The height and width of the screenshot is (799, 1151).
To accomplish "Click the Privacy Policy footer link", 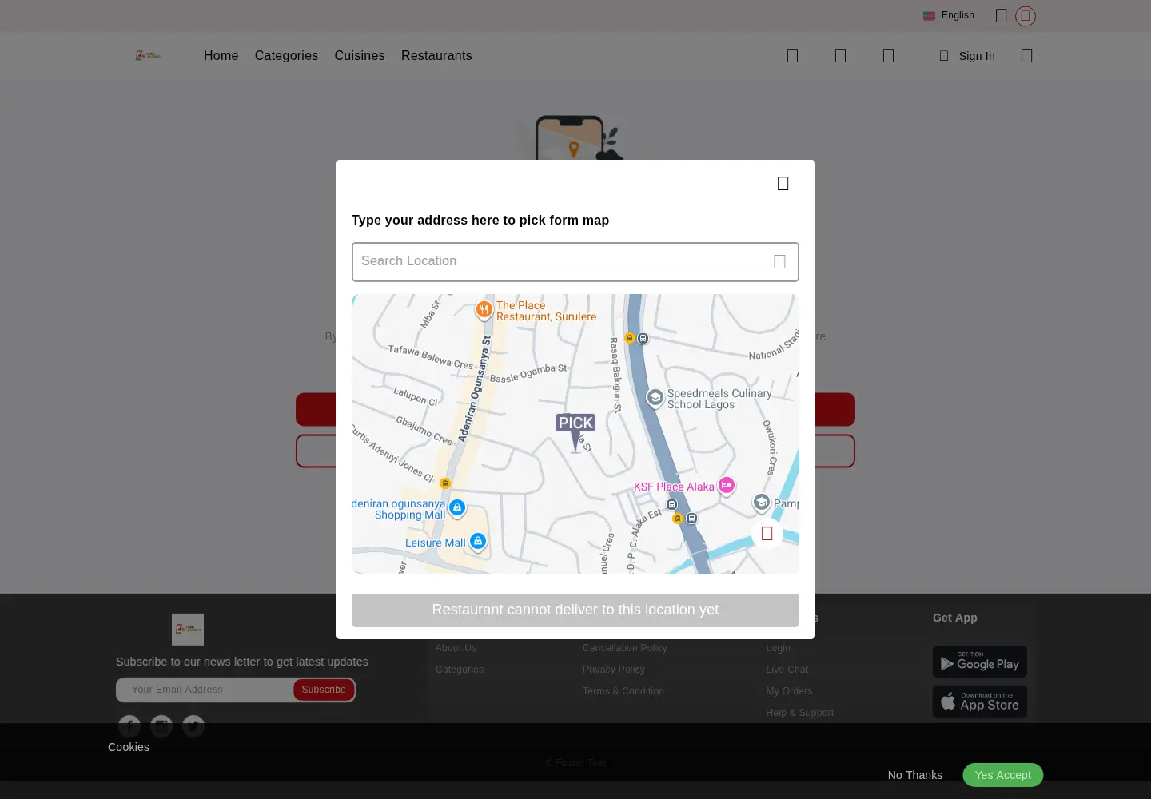I will coord(614,670).
